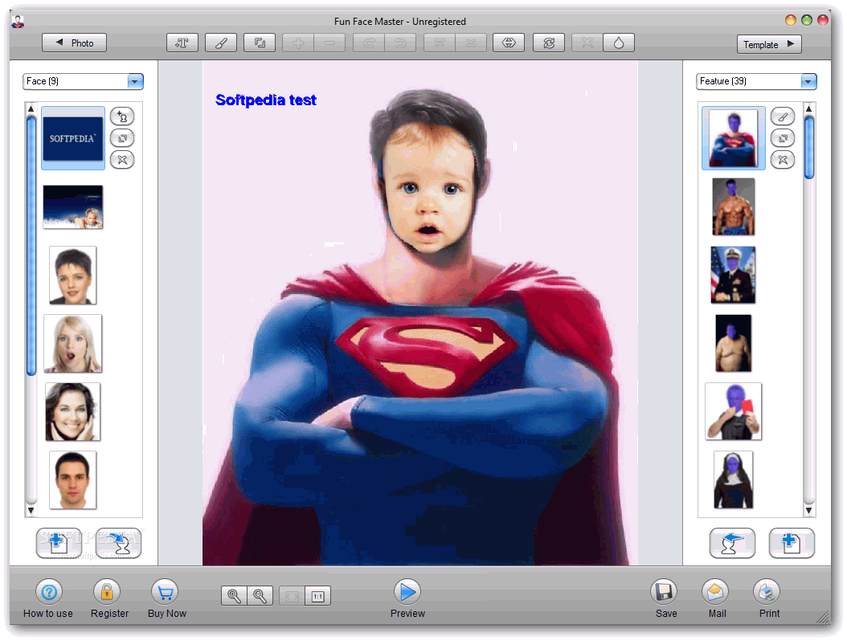847x641 pixels.
Task: Click the rotate counterclockwise toolbar icon
Action: [x=400, y=43]
